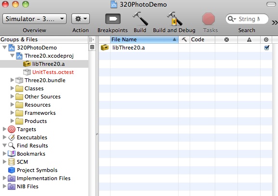
Task: Uncheck the libThree20.a target checkbox
Action: point(266,48)
